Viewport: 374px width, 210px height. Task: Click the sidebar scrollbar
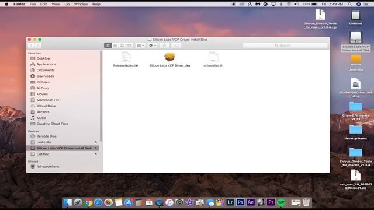tap(101, 96)
